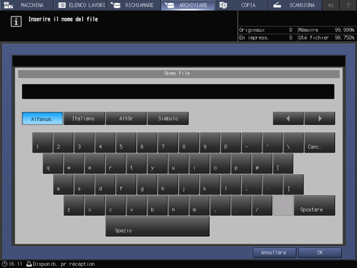
Task: Tap the 1 key
Action: click(x=42, y=142)
